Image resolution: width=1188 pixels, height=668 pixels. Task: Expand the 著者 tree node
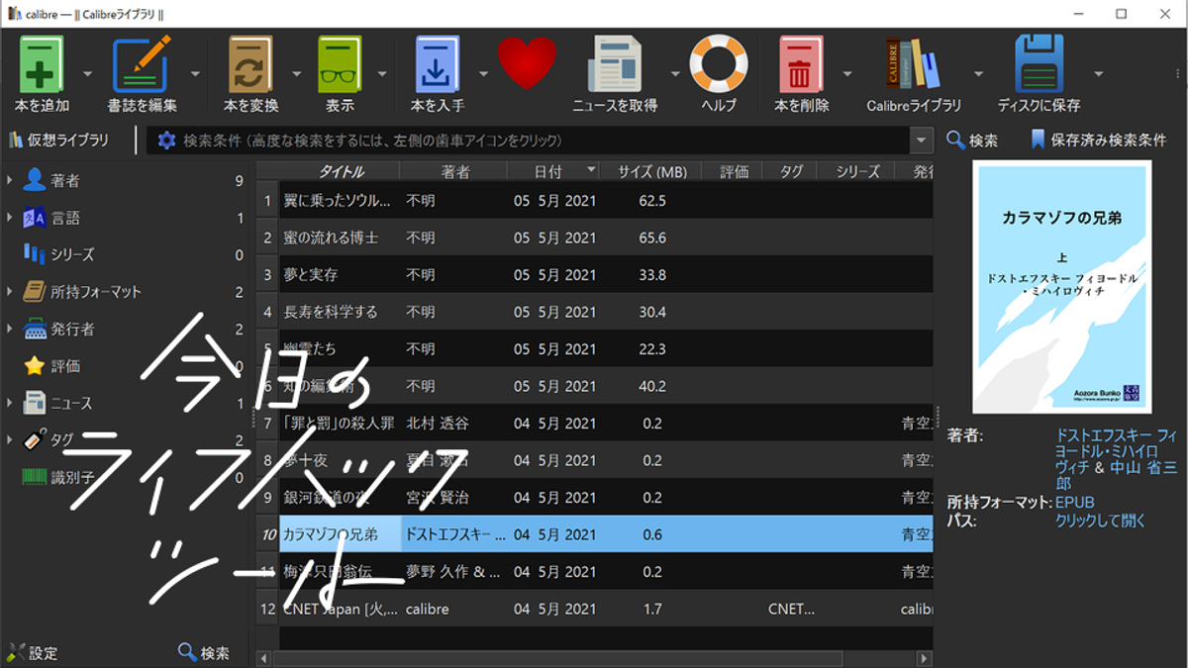[x=10, y=180]
